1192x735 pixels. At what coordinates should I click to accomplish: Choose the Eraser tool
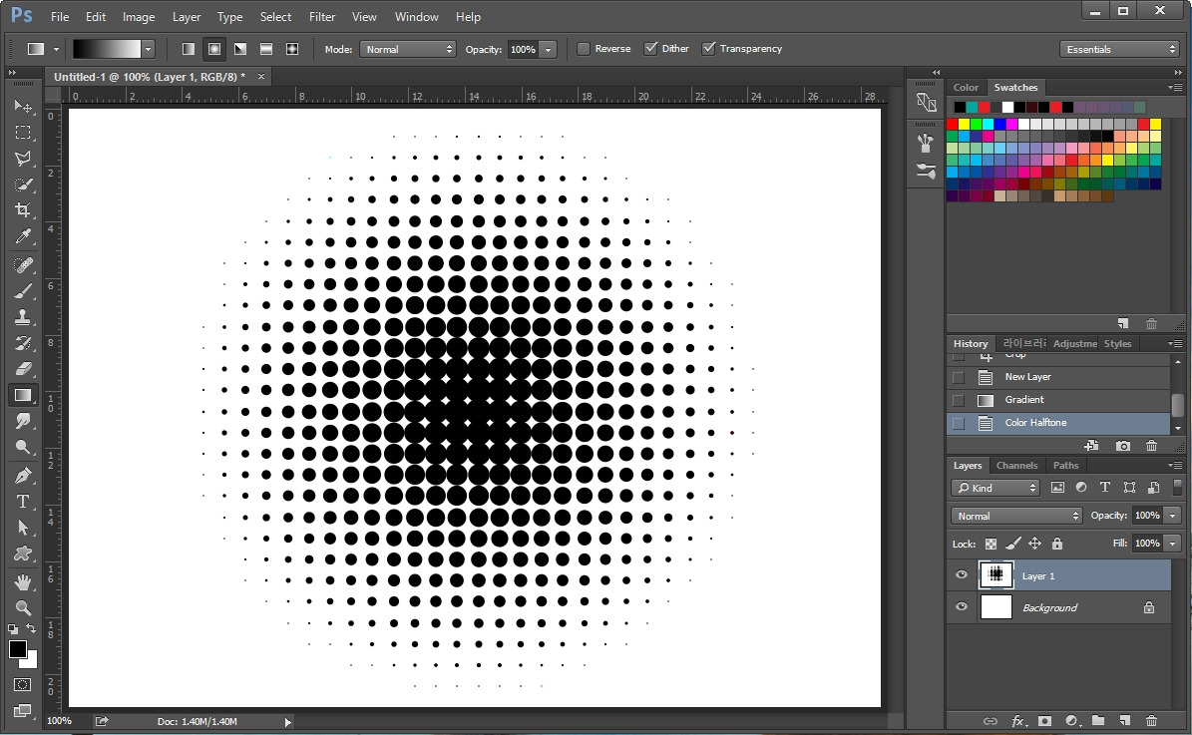(x=23, y=369)
